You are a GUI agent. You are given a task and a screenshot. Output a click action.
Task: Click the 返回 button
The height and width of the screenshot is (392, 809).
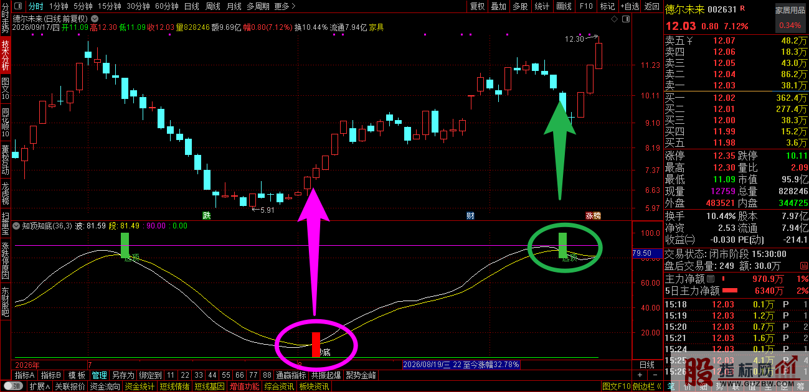coord(651,6)
